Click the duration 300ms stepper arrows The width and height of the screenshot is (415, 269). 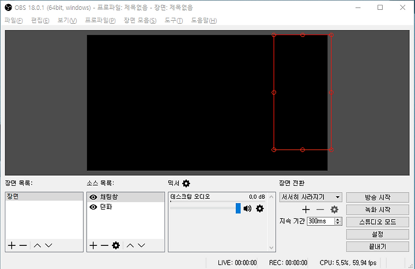pyautogui.click(x=337, y=221)
